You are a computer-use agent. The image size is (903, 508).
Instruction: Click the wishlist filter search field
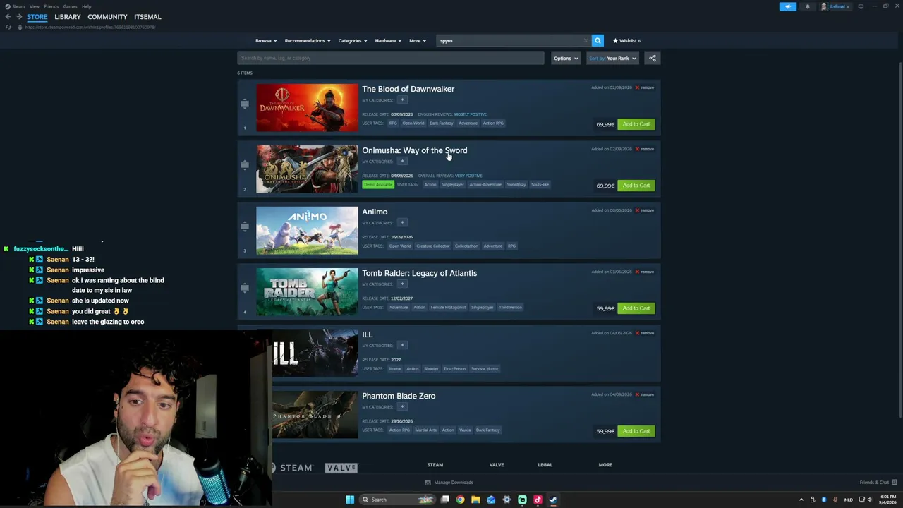pyautogui.click(x=391, y=58)
